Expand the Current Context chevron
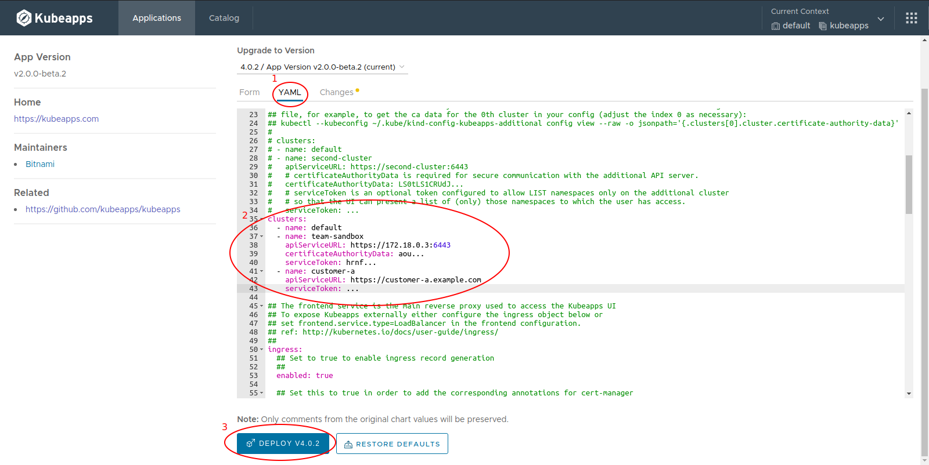929x465 pixels. 881,19
